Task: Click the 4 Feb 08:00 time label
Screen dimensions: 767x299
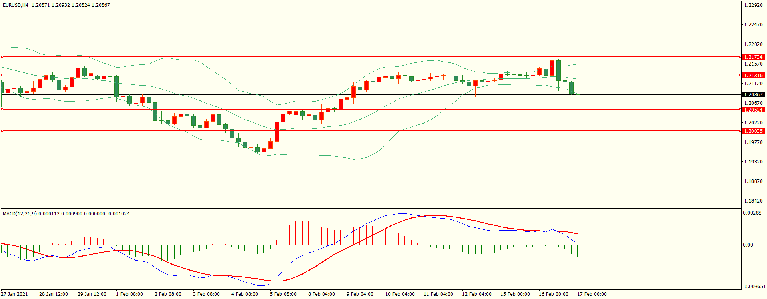Action: coord(245,294)
